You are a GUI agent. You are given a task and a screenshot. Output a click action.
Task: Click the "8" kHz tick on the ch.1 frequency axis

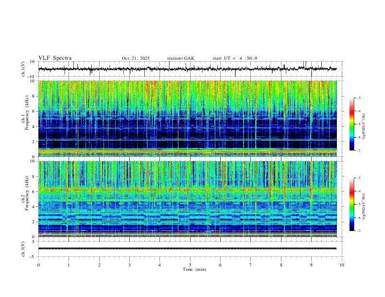tap(34, 96)
